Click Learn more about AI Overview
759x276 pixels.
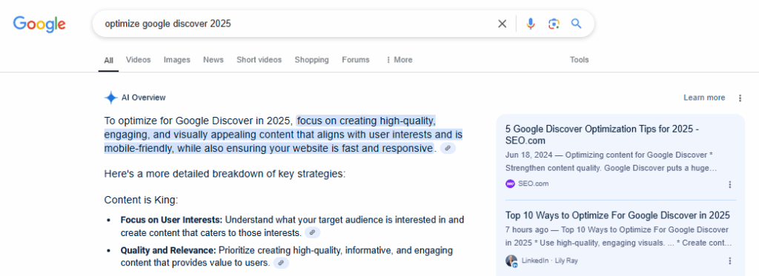click(704, 98)
